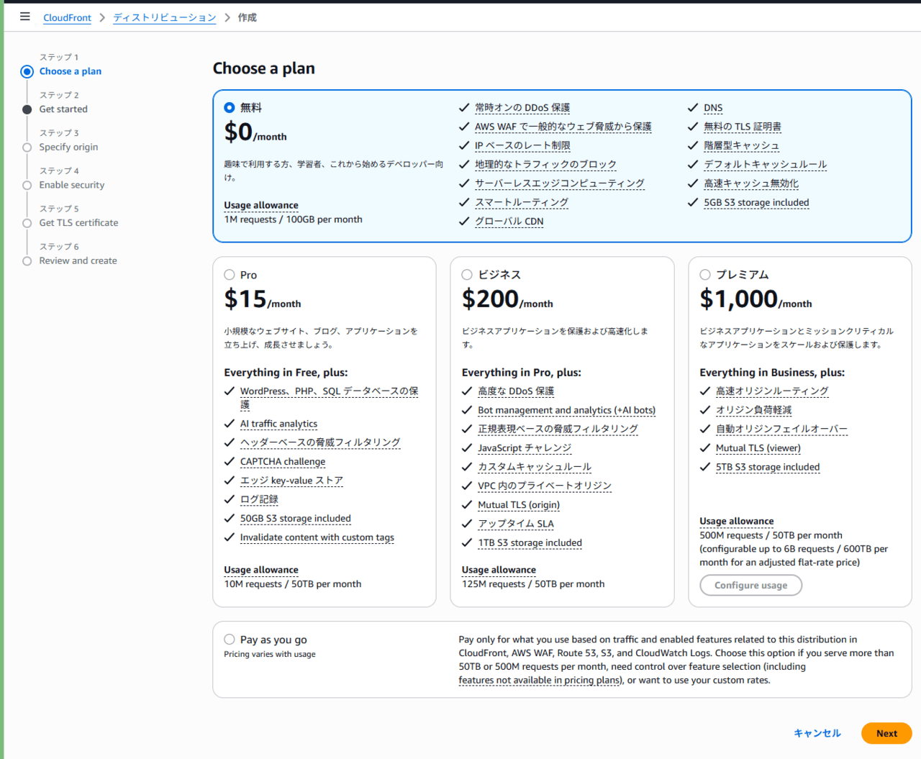Click デフォルトキャッシュルール feature
Viewport: 921px width, 759px height.
(766, 165)
